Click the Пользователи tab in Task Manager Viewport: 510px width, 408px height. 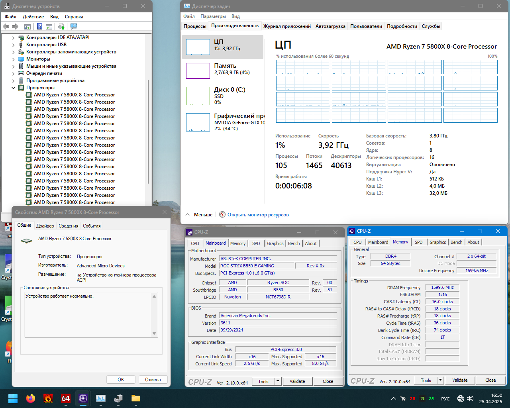click(x=366, y=26)
